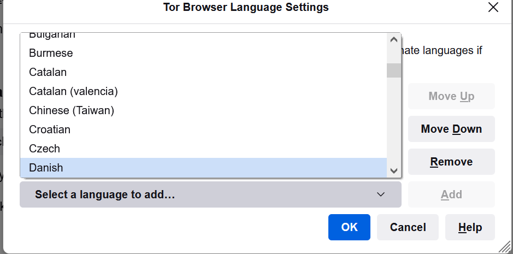Click the language list scrollbar thumb
The image size is (513, 254).
pyautogui.click(x=393, y=70)
